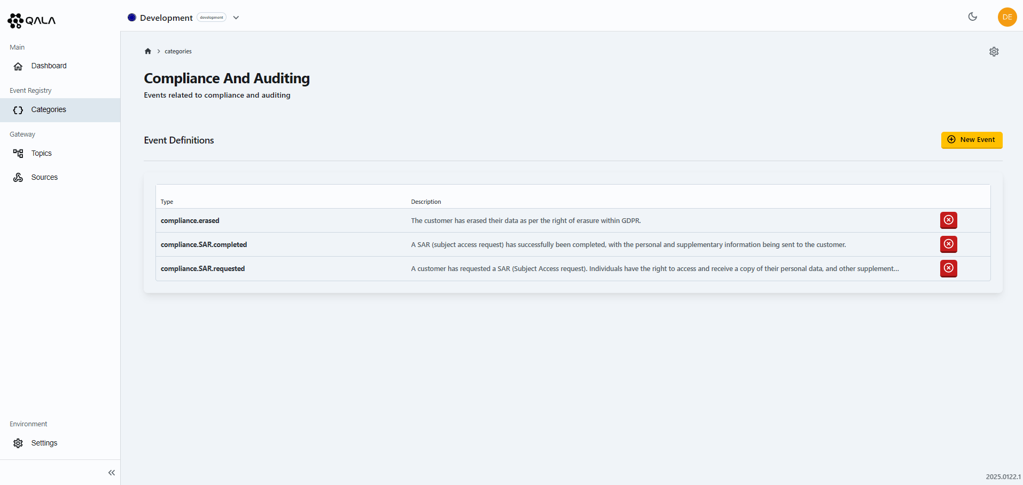Click the Qala logo in sidebar
Image resolution: width=1023 pixels, height=485 pixels.
coord(32,20)
